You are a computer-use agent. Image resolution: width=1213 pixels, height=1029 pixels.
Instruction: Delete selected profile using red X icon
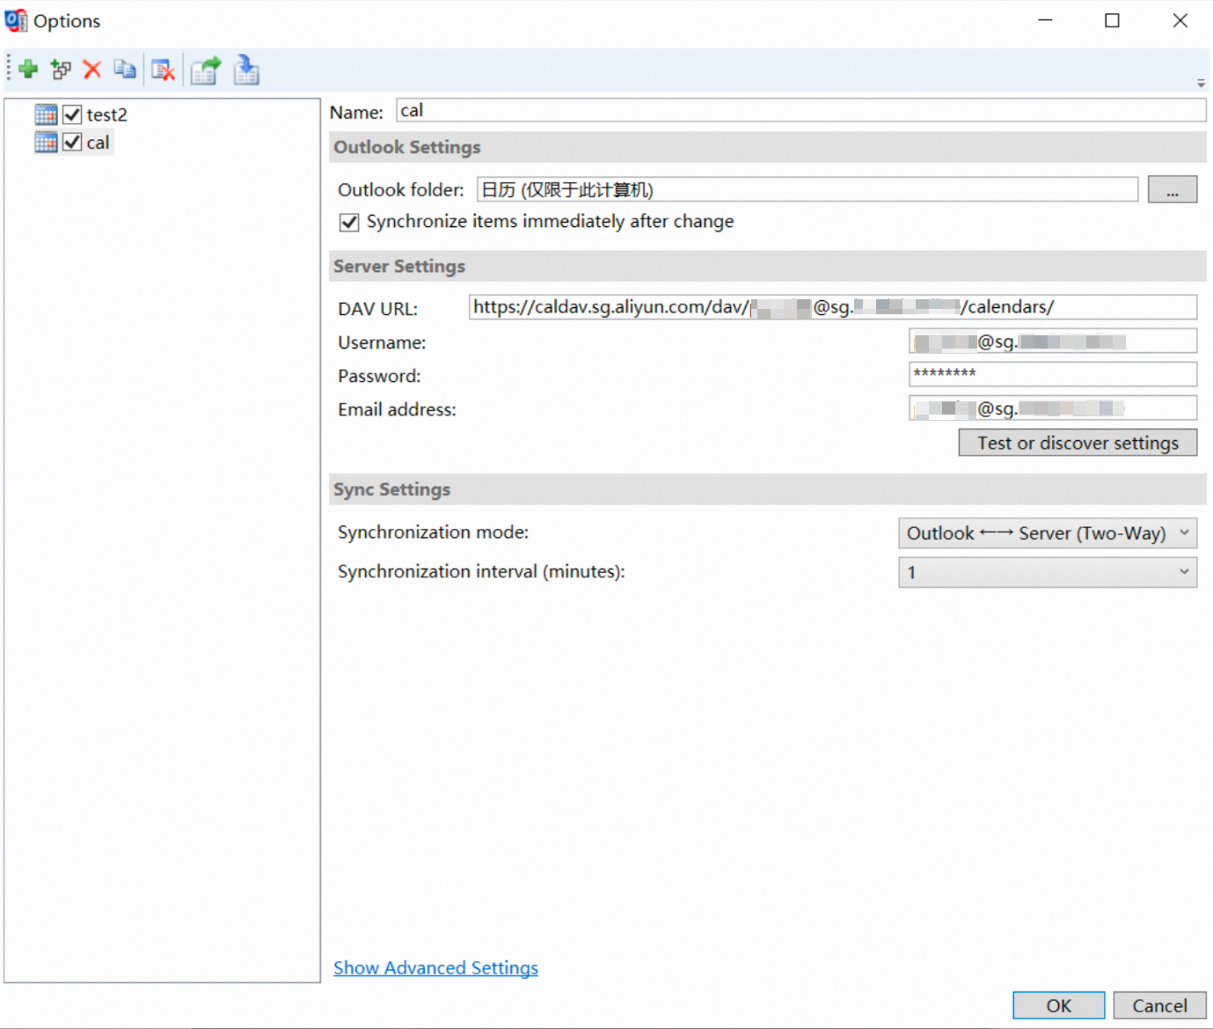92,70
